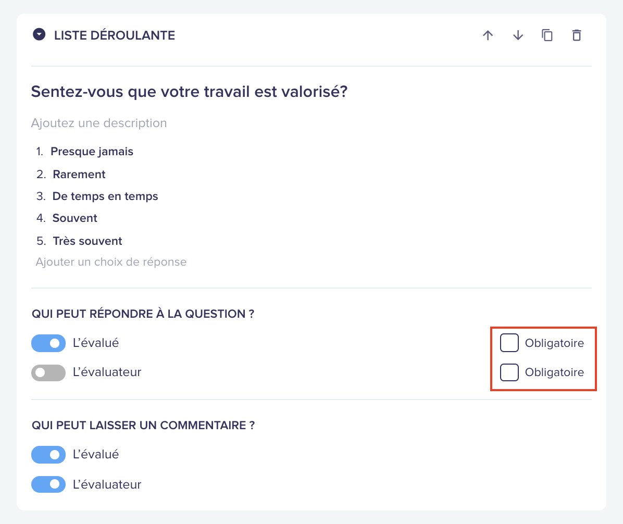The width and height of the screenshot is (623, 524).
Task: Click Ajouter un choix de réponse field
Action: coord(111,262)
